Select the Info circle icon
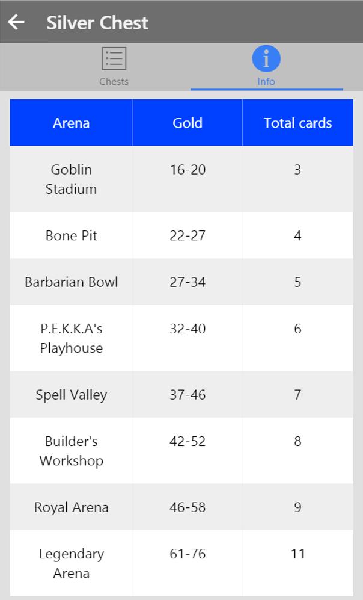This screenshot has width=363, height=600. pyautogui.click(x=266, y=59)
